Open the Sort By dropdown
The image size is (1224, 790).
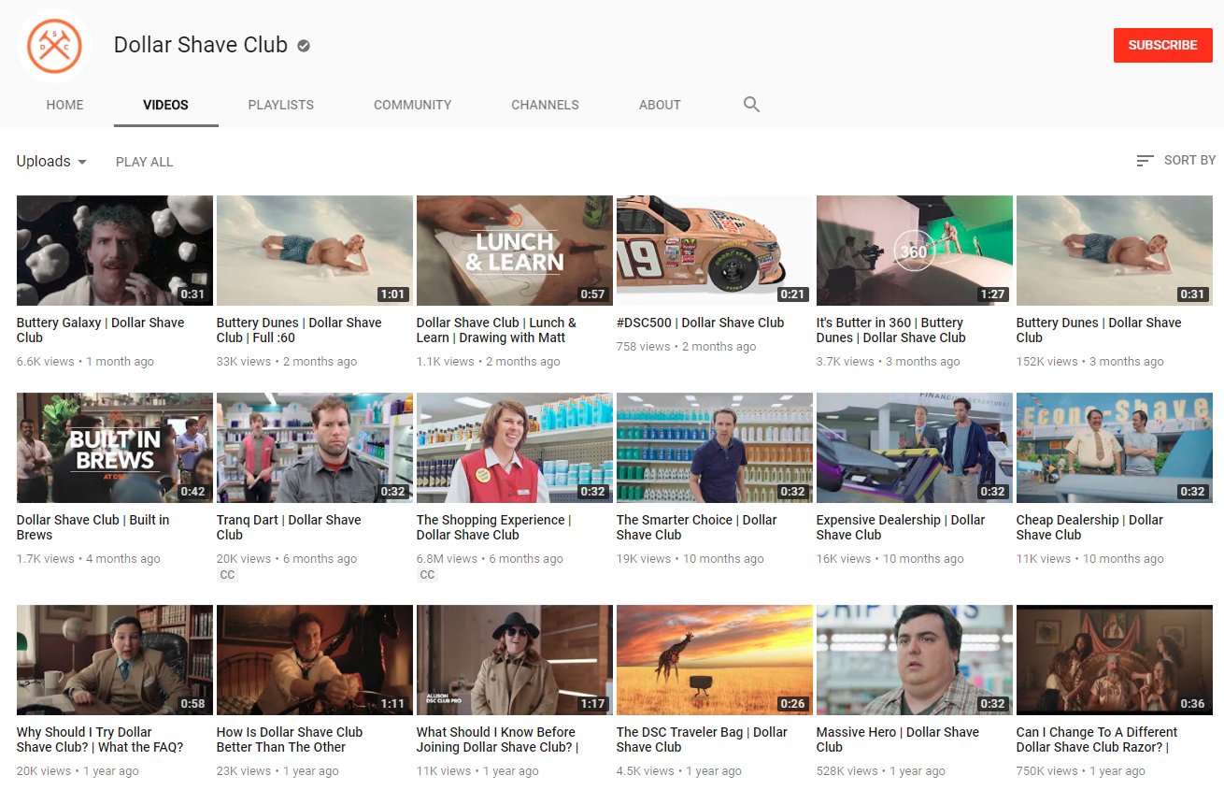point(1188,160)
